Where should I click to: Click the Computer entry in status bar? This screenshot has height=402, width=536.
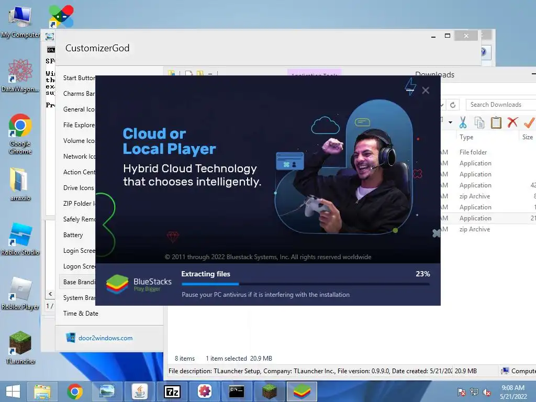click(518, 371)
